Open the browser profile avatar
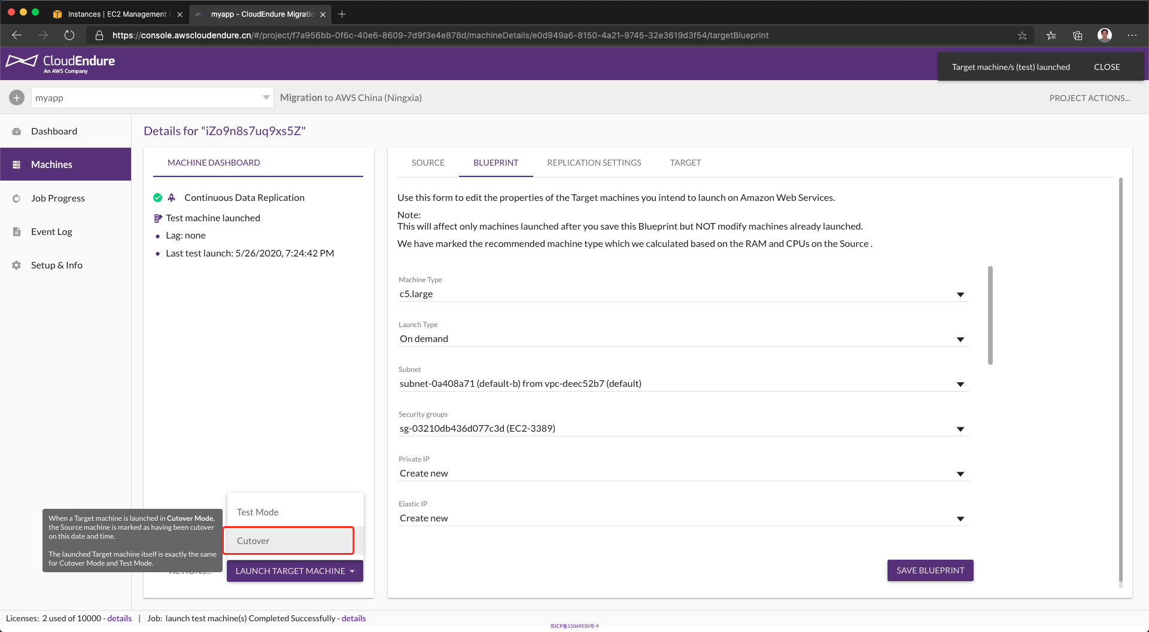This screenshot has width=1149, height=632. [x=1104, y=35]
